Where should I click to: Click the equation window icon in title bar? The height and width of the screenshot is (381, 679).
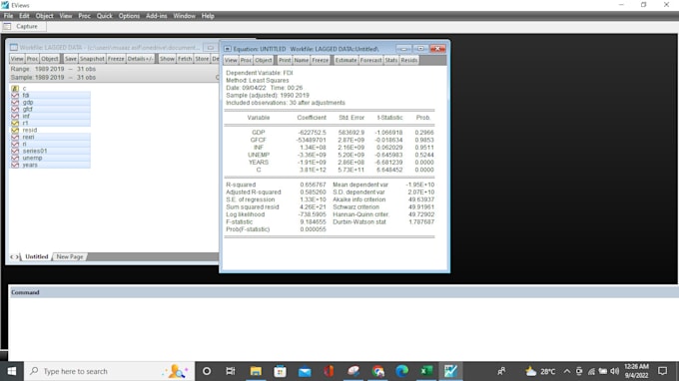(x=228, y=49)
